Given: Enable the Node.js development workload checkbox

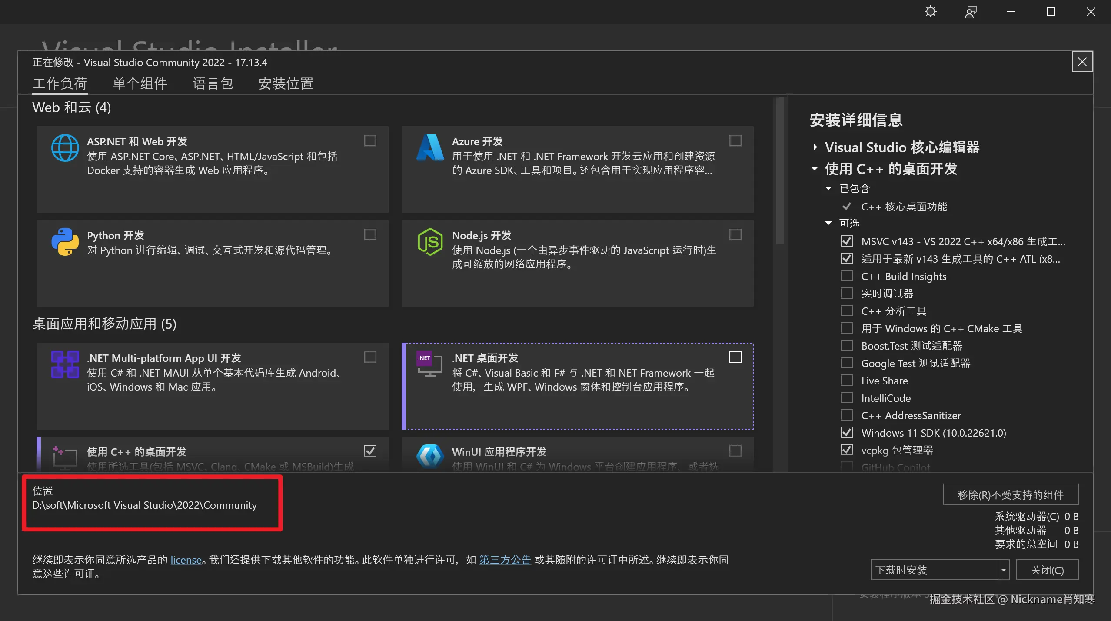Looking at the screenshot, I should coord(735,234).
